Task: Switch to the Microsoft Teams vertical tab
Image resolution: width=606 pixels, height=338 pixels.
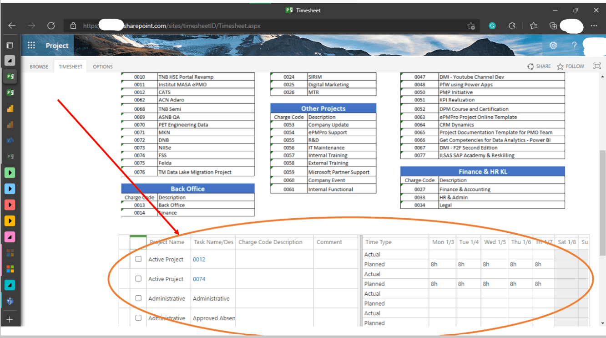Action: pyautogui.click(x=10, y=301)
